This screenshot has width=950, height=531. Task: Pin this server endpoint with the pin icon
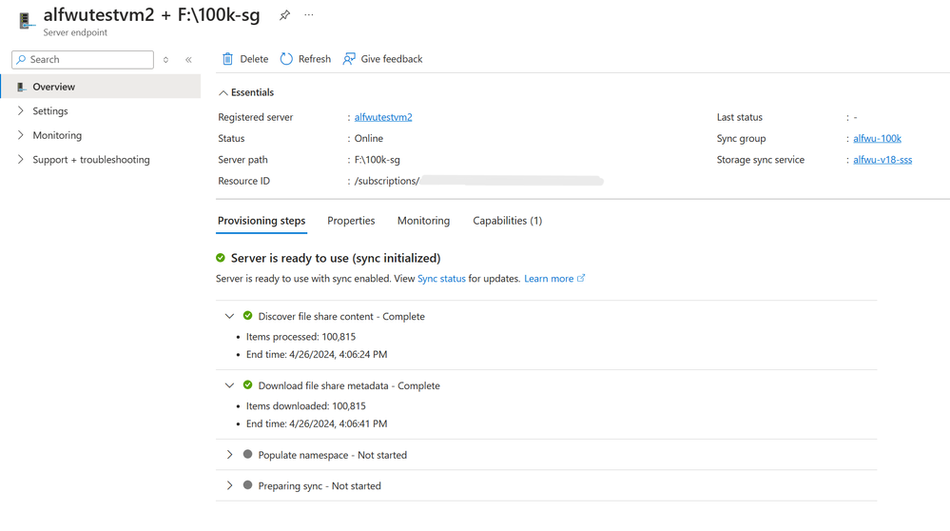[x=284, y=15]
